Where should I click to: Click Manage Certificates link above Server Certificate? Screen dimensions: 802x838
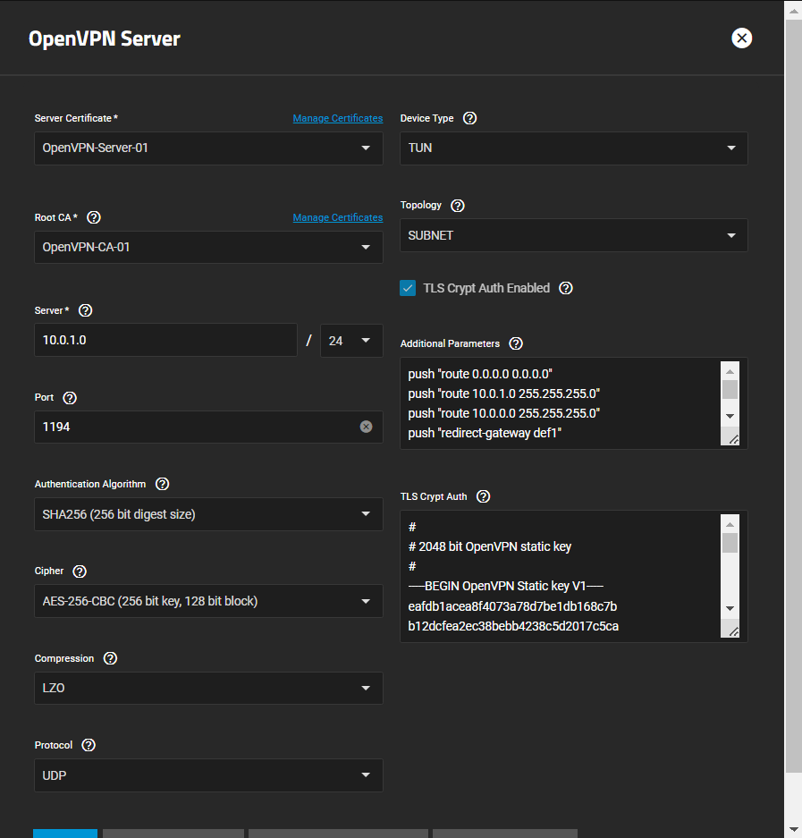click(338, 118)
